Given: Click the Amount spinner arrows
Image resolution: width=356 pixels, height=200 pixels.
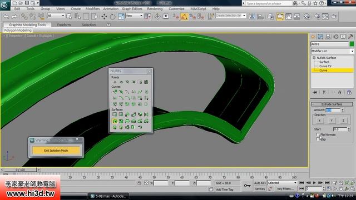Looking at the screenshot, I should (343, 110).
